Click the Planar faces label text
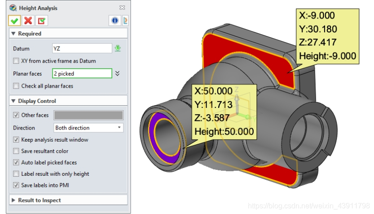The height and width of the screenshot is (214, 374). [x=27, y=74]
